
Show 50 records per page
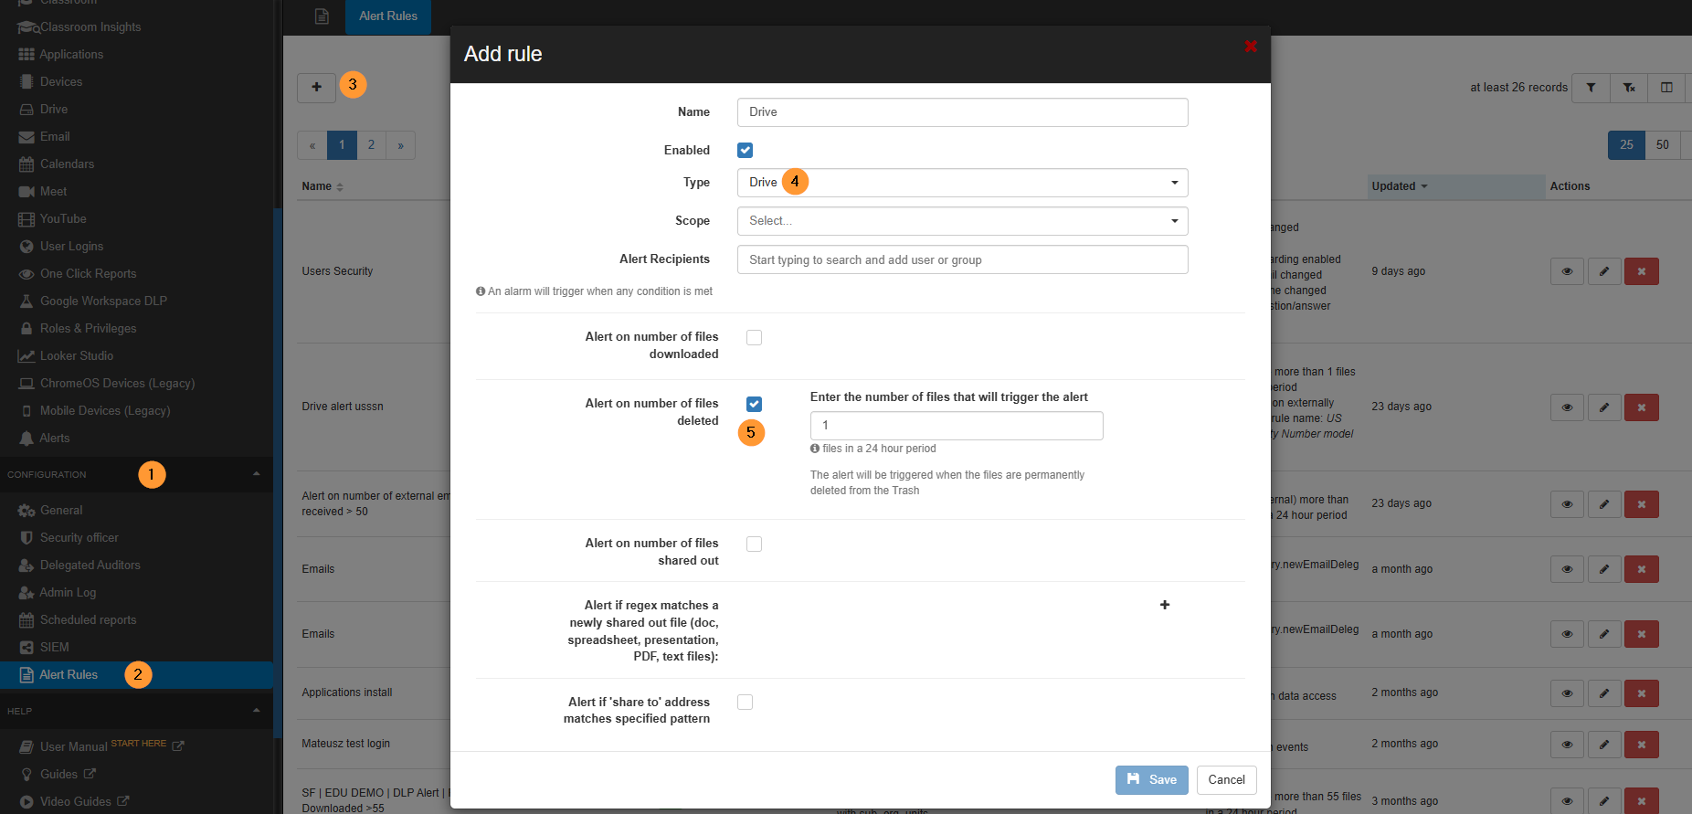(x=1662, y=145)
